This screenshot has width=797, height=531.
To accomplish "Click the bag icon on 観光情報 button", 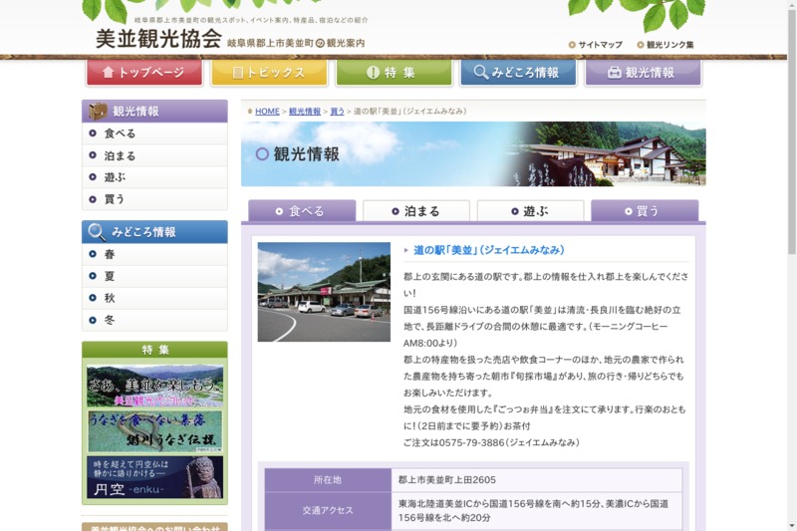I will click(614, 73).
